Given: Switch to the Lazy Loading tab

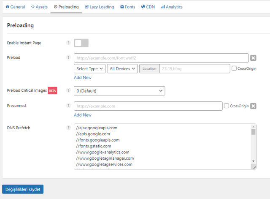Looking at the screenshot, I should (100, 7).
